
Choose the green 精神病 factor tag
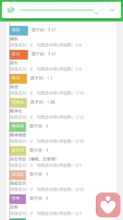pyautogui.click(x=18, y=127)
